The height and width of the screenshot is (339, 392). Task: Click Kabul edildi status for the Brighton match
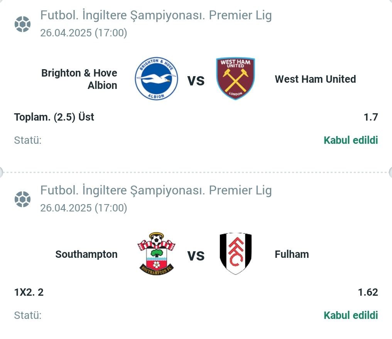pos(351,140)
